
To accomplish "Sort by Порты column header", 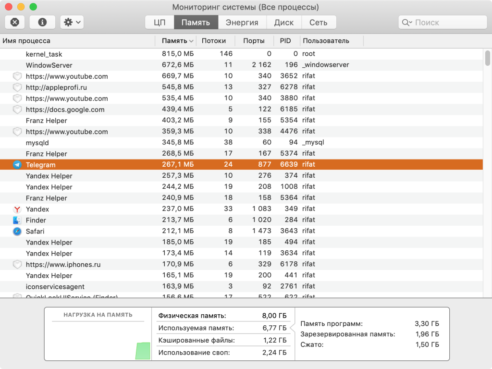I will [x=254, y=41].
